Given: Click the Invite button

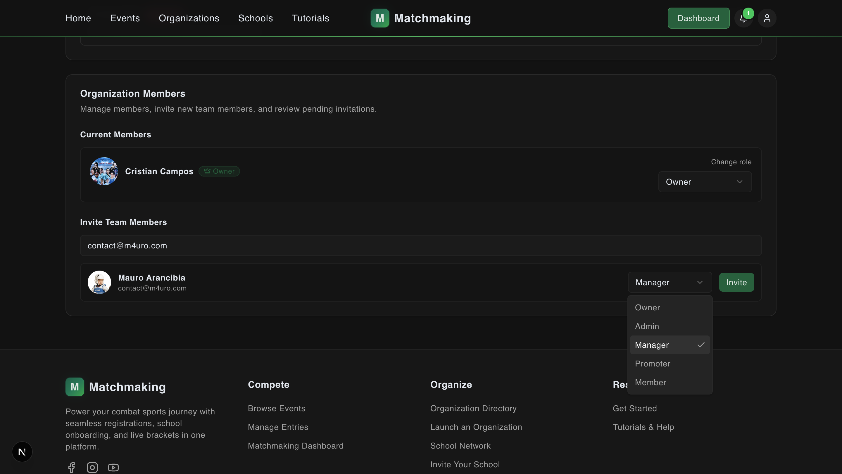Looking at the screenshot, I should pos(736,282).
